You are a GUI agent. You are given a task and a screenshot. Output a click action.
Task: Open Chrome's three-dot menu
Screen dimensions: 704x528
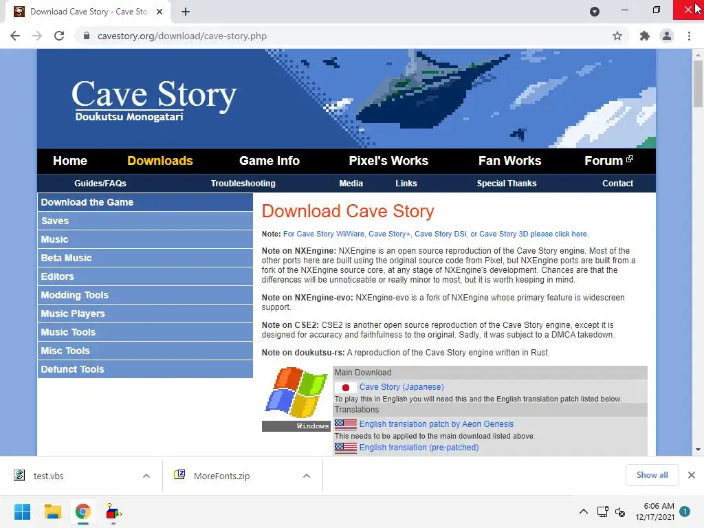(689, 36)
